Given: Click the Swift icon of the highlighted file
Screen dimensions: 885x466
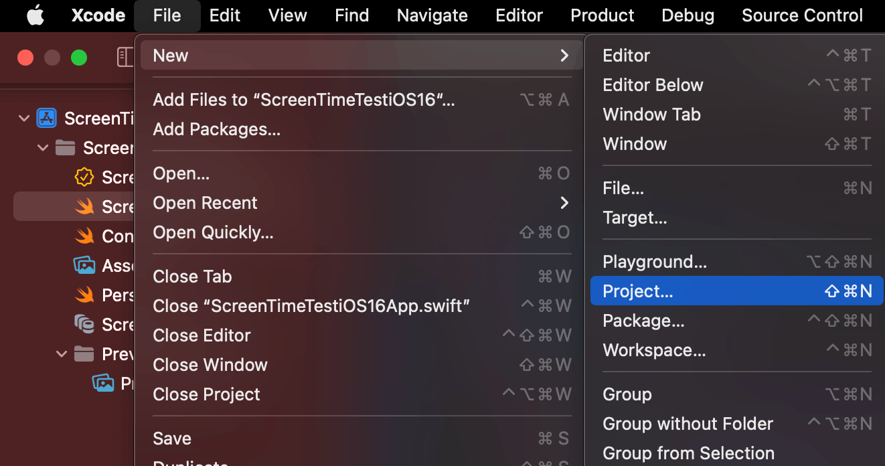Looking at the screenshot, I should pos(84,206).
